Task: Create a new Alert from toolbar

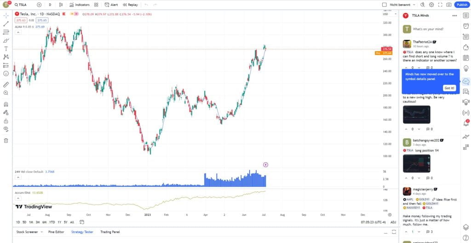Action: (x=111, y=5)
